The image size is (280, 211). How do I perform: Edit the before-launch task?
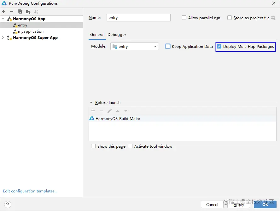109,111
